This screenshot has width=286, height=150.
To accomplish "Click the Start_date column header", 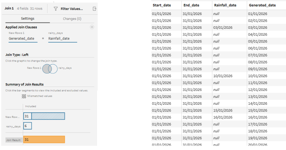I will pos(162,5).
